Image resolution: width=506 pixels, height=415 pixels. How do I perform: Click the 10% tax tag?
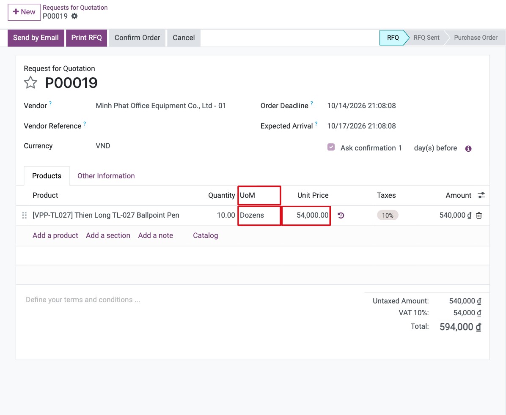coord(388,216)
